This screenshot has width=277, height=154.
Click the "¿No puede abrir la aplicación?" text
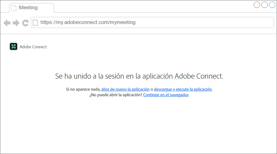coord(116,95)
